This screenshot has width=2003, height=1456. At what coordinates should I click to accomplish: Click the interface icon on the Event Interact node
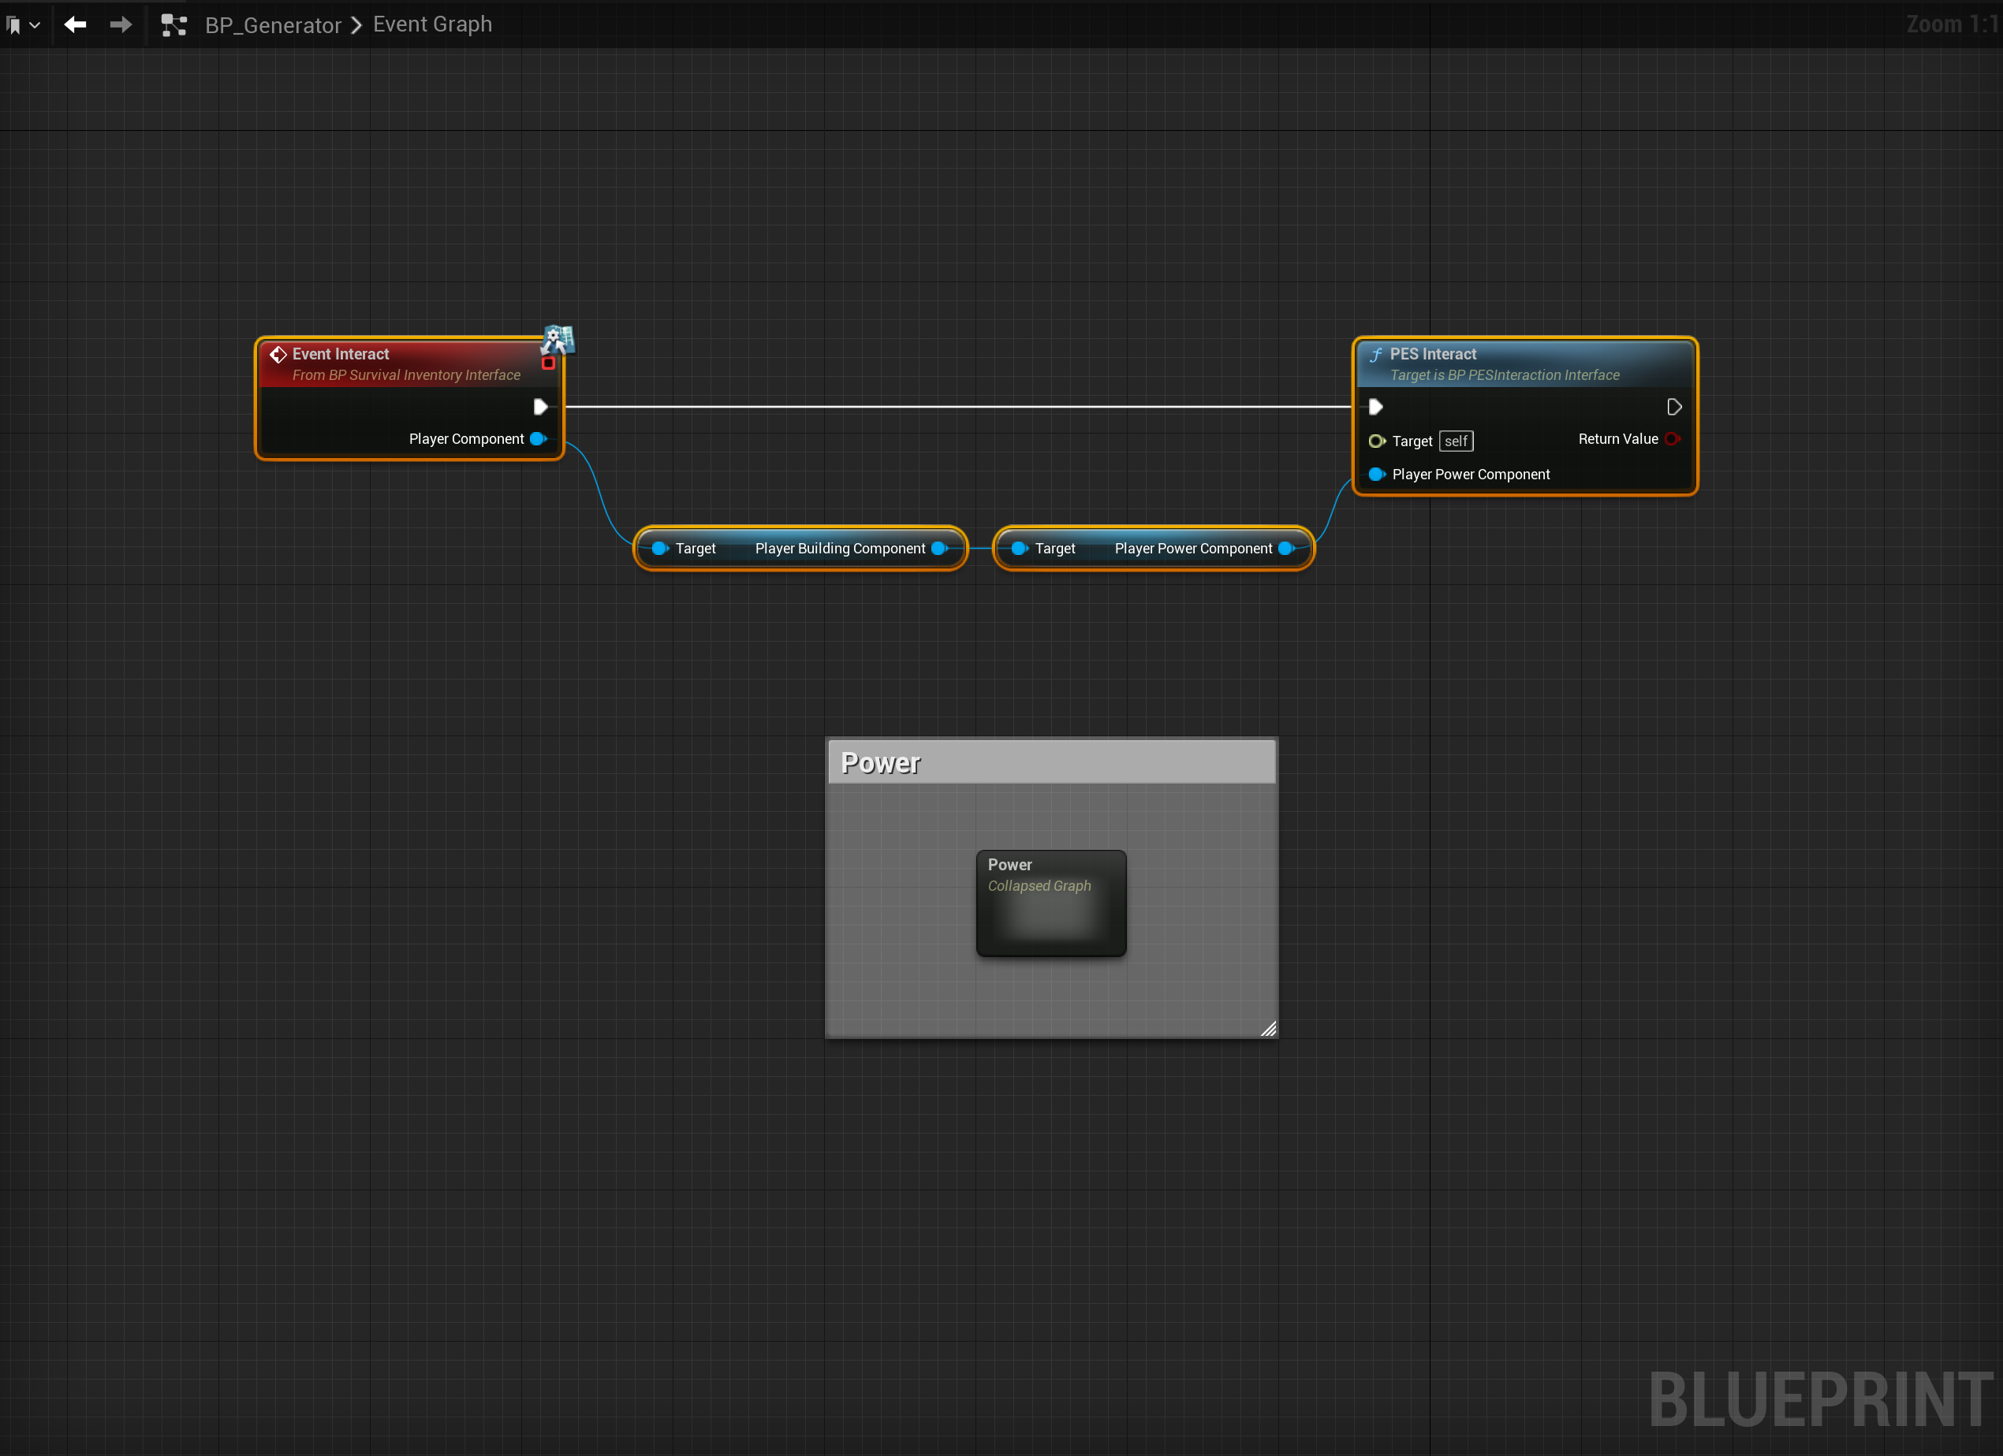click(558, 339)
